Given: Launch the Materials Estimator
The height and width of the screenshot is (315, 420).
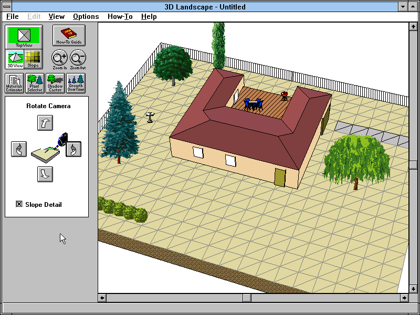Looking at the screenshot, I should coord(15,83).
